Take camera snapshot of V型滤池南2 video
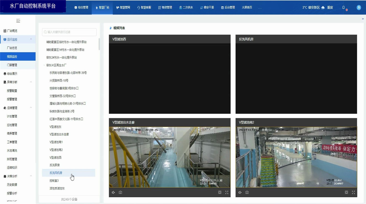Screen dimensions: 366x204 [x=247, y=192]
